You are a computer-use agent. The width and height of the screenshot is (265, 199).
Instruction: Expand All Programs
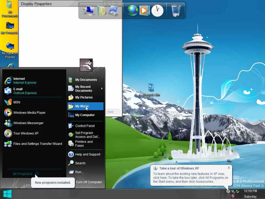(x=26, y=174)
